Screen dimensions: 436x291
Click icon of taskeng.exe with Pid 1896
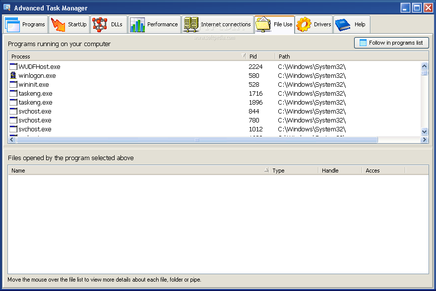(13, 102)
